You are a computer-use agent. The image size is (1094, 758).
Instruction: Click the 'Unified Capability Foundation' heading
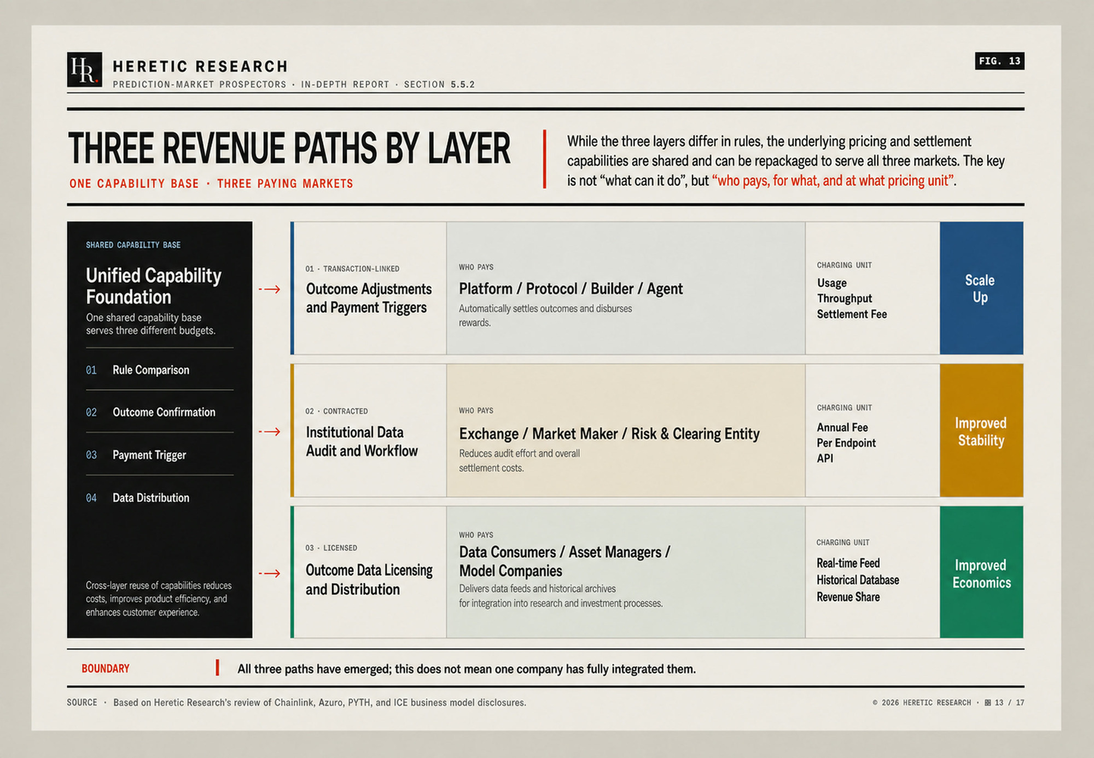click(x=154, y=285)
